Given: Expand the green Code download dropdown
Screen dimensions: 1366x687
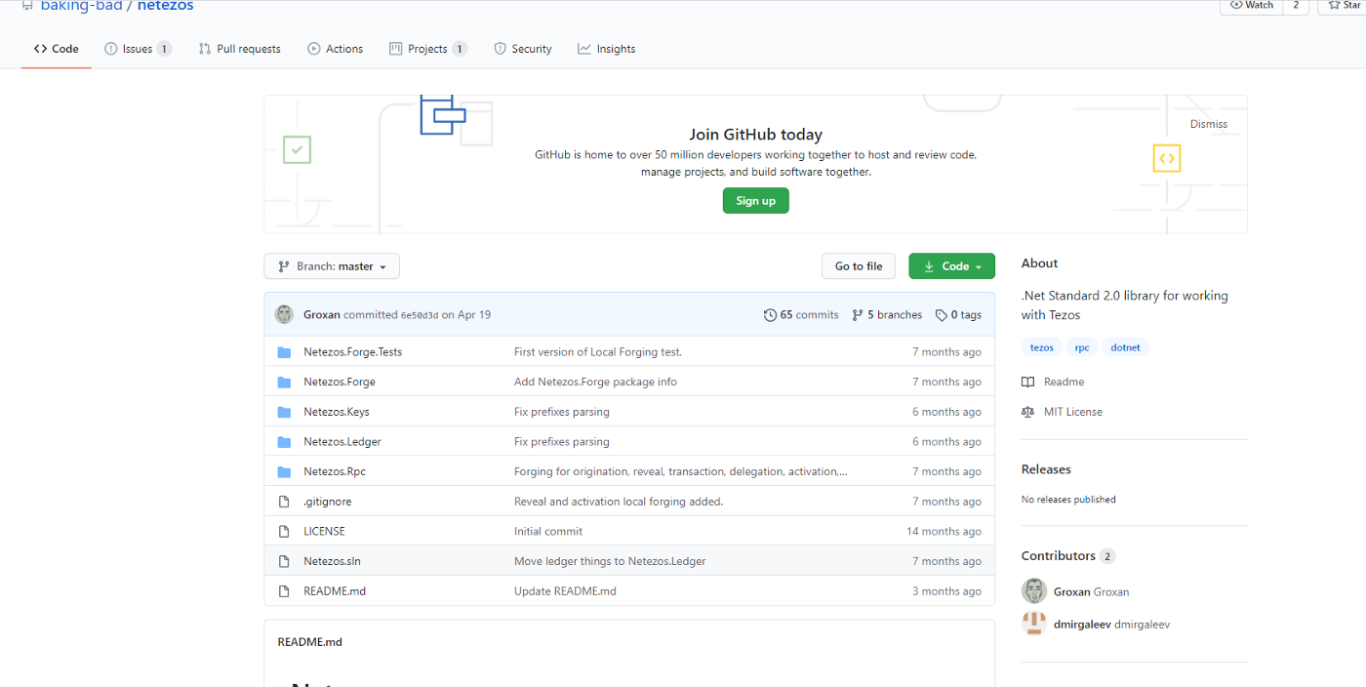Looking at the screenshot, I should click(951, 266).
